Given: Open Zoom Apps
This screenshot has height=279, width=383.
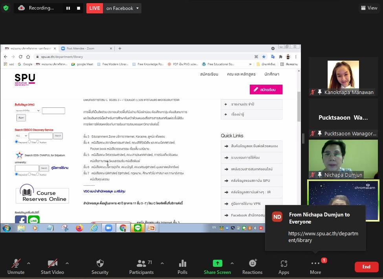Looking at the screenshot, I should pyautogui.click(x=284, y=267).
